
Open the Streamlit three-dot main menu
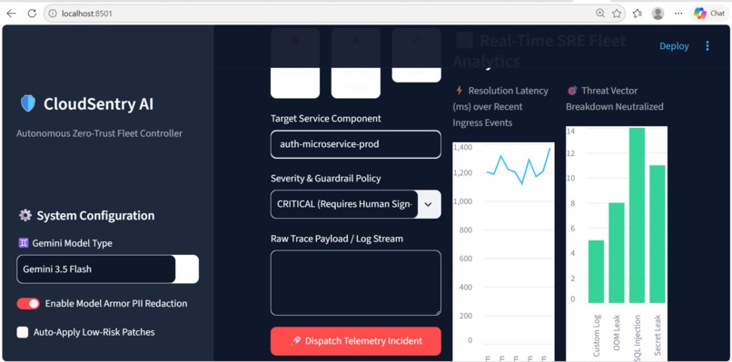[707, 45]
